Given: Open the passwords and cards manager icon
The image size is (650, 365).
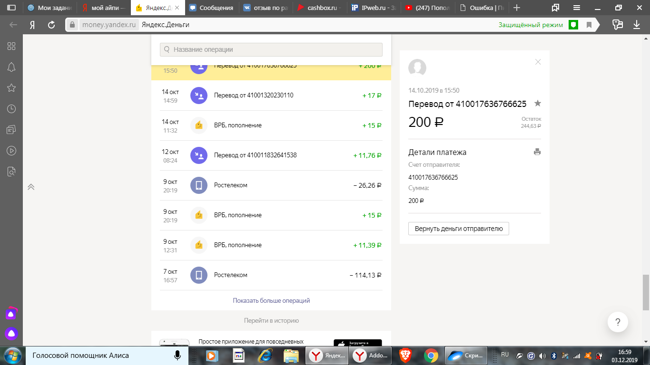Looking at the screenshot, I should (618, 25).
